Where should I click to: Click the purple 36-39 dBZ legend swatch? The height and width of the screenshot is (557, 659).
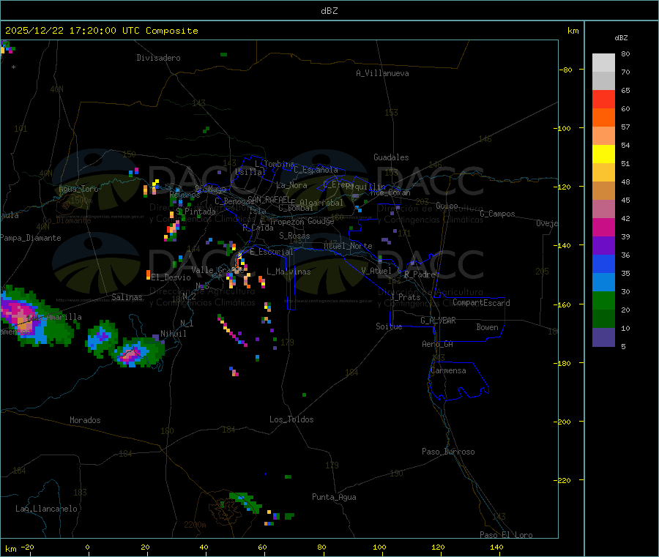[603, 246]
